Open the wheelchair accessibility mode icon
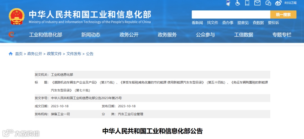 [x=238, y=3]
